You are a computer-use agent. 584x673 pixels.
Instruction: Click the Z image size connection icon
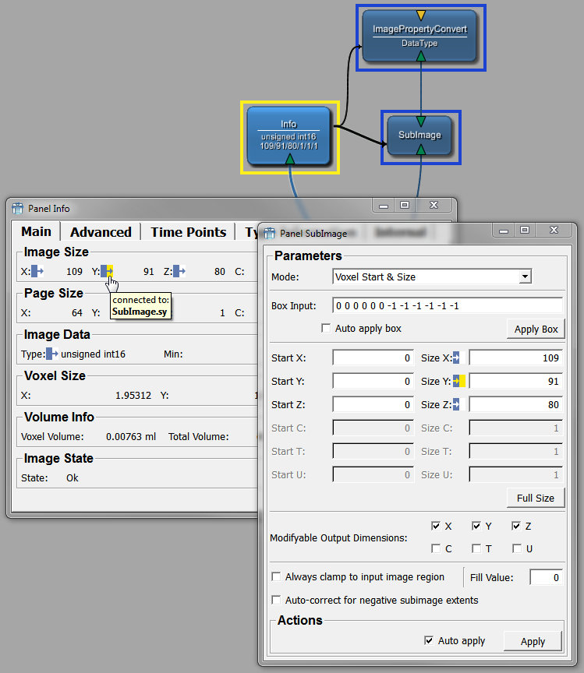tap(179, 271)
